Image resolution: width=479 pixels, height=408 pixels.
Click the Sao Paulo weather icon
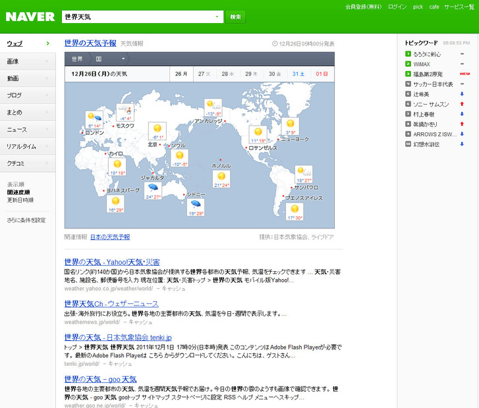(304, 174)
